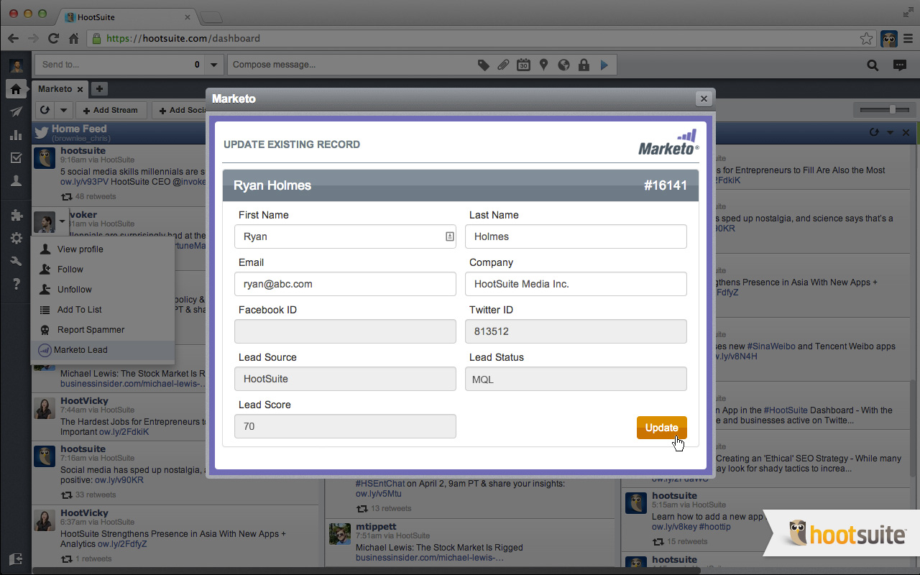Click the Add Stream button

click(111, 110)
